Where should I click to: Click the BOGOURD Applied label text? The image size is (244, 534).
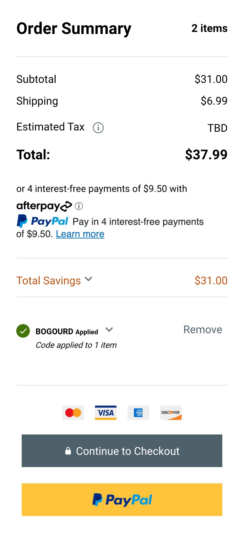point(67,332)
